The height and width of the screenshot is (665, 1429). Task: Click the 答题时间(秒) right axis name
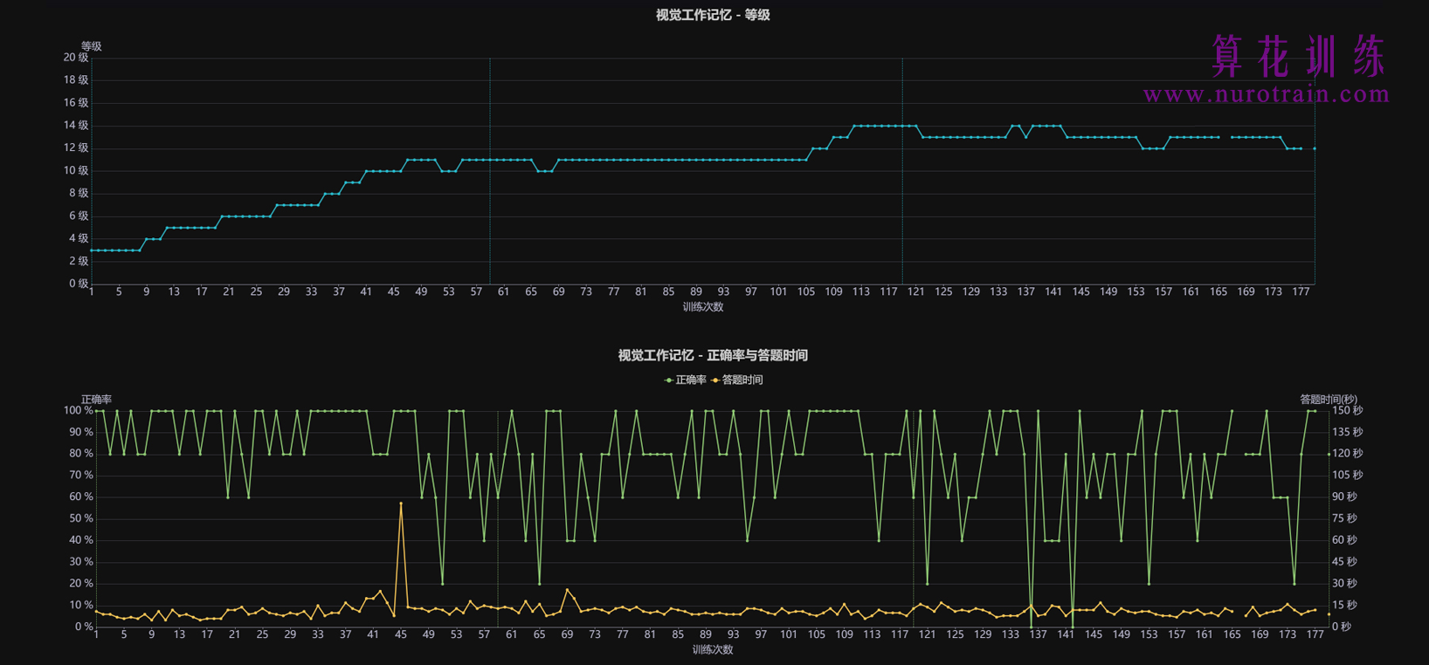[1329, 399]
